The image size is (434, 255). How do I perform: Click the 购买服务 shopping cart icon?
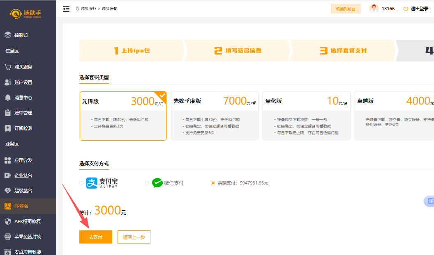8,66
